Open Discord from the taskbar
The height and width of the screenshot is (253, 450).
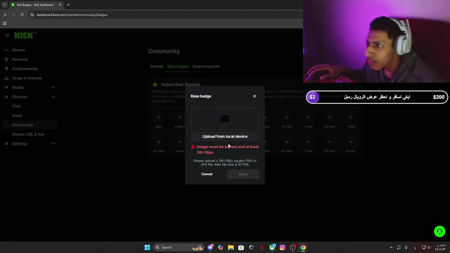pos(210,247)
